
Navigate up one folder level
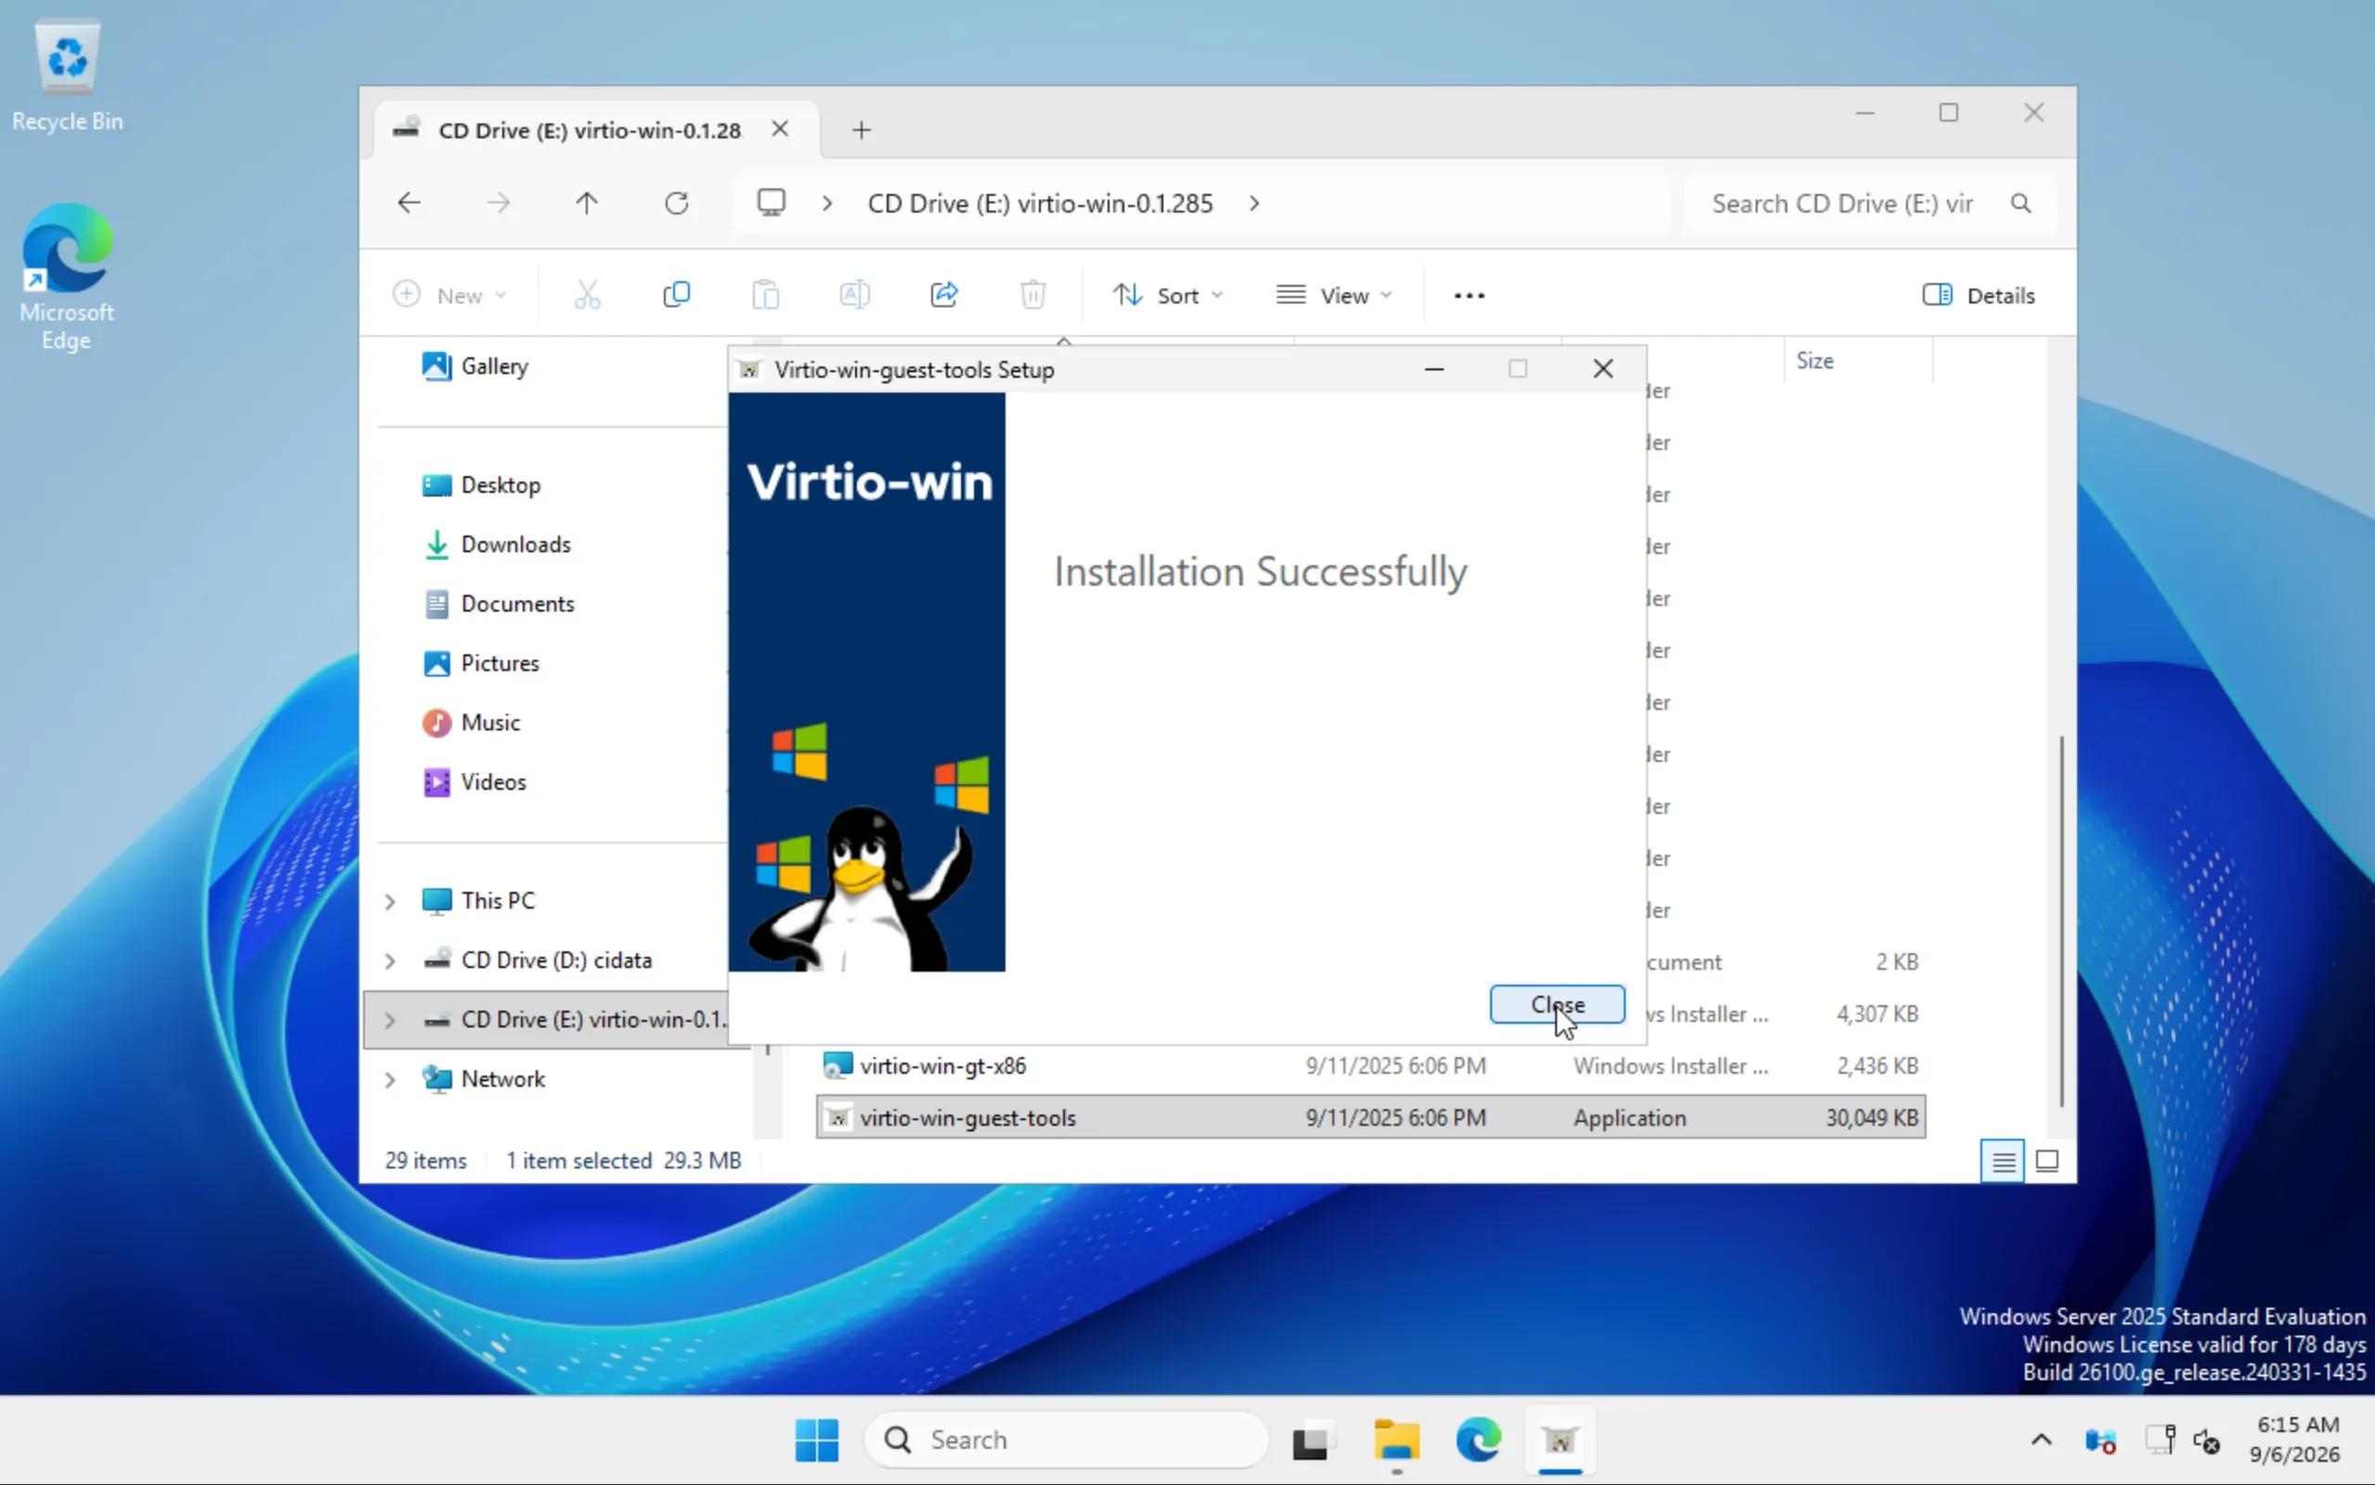587,203
